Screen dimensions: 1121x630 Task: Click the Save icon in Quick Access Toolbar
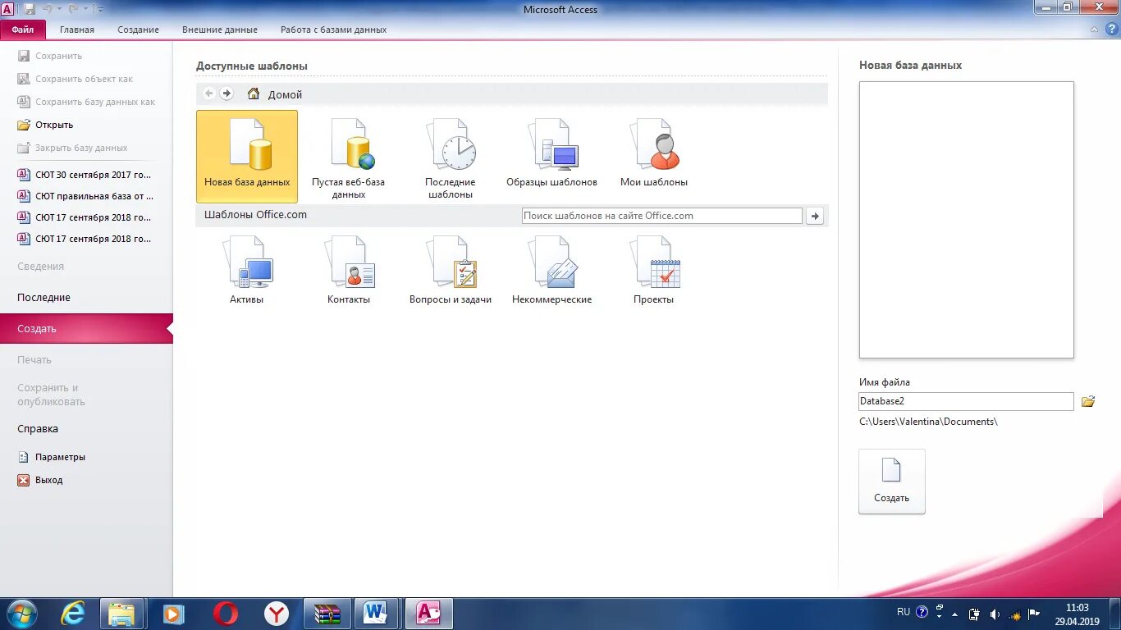point(30,9)
